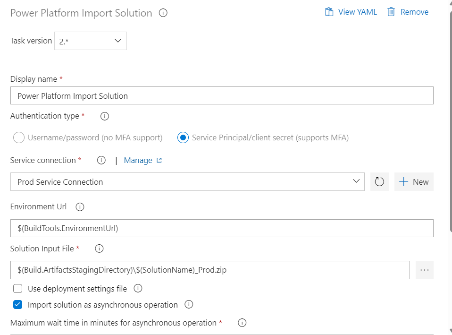Click the New service connection button
Viewport: 452px width, 335px height.
click(414, 181)
